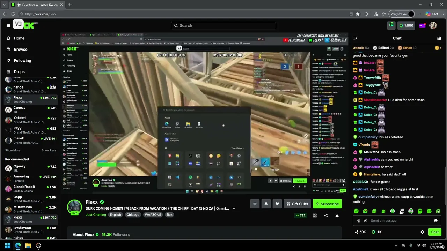Click the WARZONE tag
Viewport: 447px width, 251px height.
point(153,215)
